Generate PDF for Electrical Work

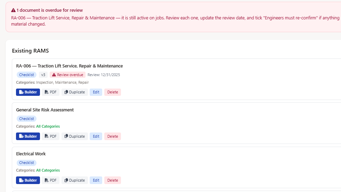point(50,180)
